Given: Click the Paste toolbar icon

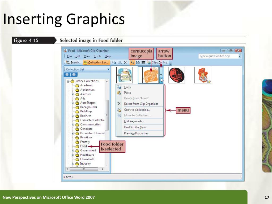Looking at the screenshot, I should coord(120,62).
